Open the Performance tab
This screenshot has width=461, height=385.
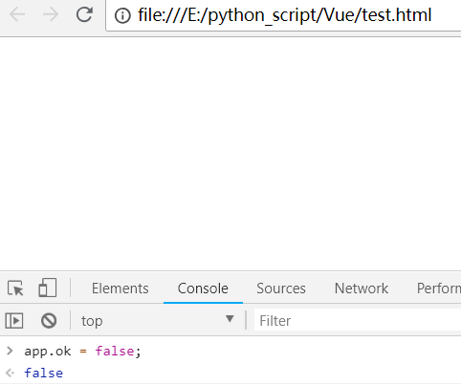[439, 289]
